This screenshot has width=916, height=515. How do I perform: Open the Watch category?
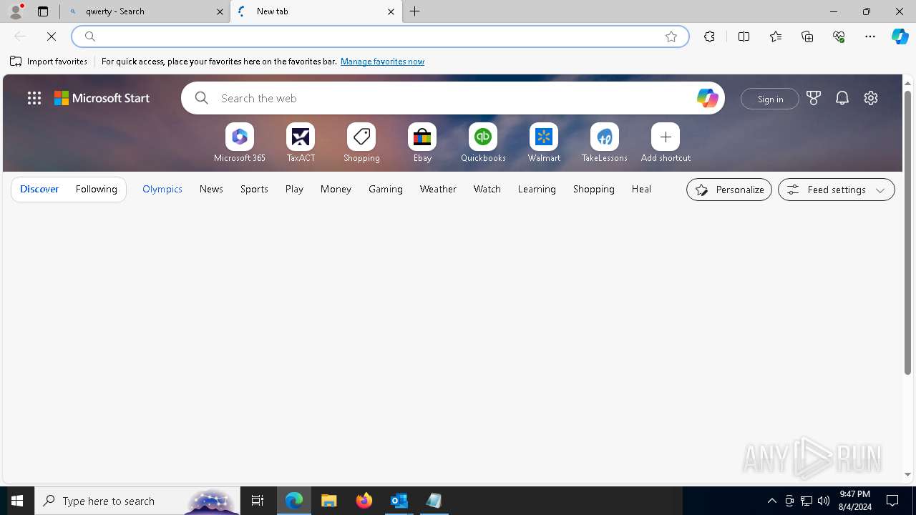click(x=487, y=189)
